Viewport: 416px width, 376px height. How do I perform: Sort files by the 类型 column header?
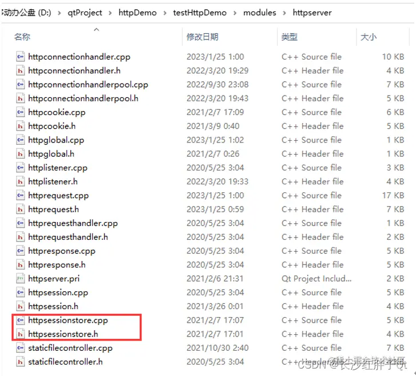[x=289, y=37]
